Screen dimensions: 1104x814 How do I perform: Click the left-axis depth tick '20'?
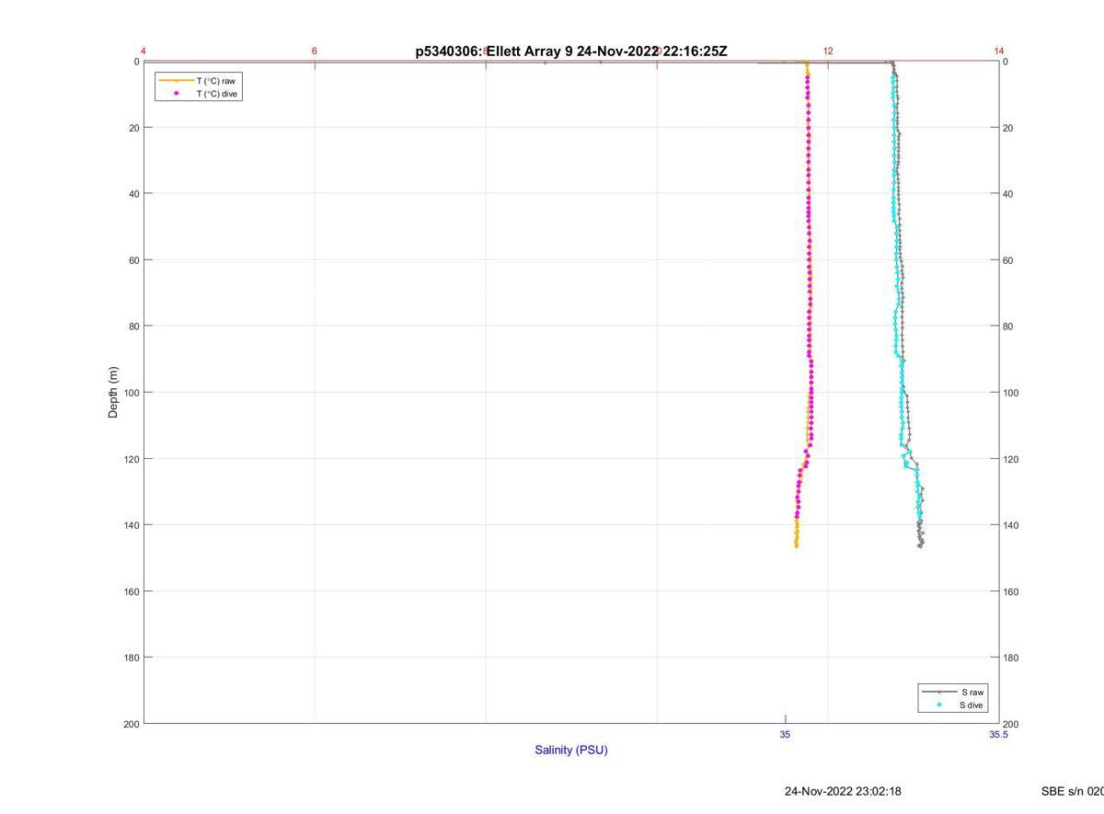[x=133, y=128]
